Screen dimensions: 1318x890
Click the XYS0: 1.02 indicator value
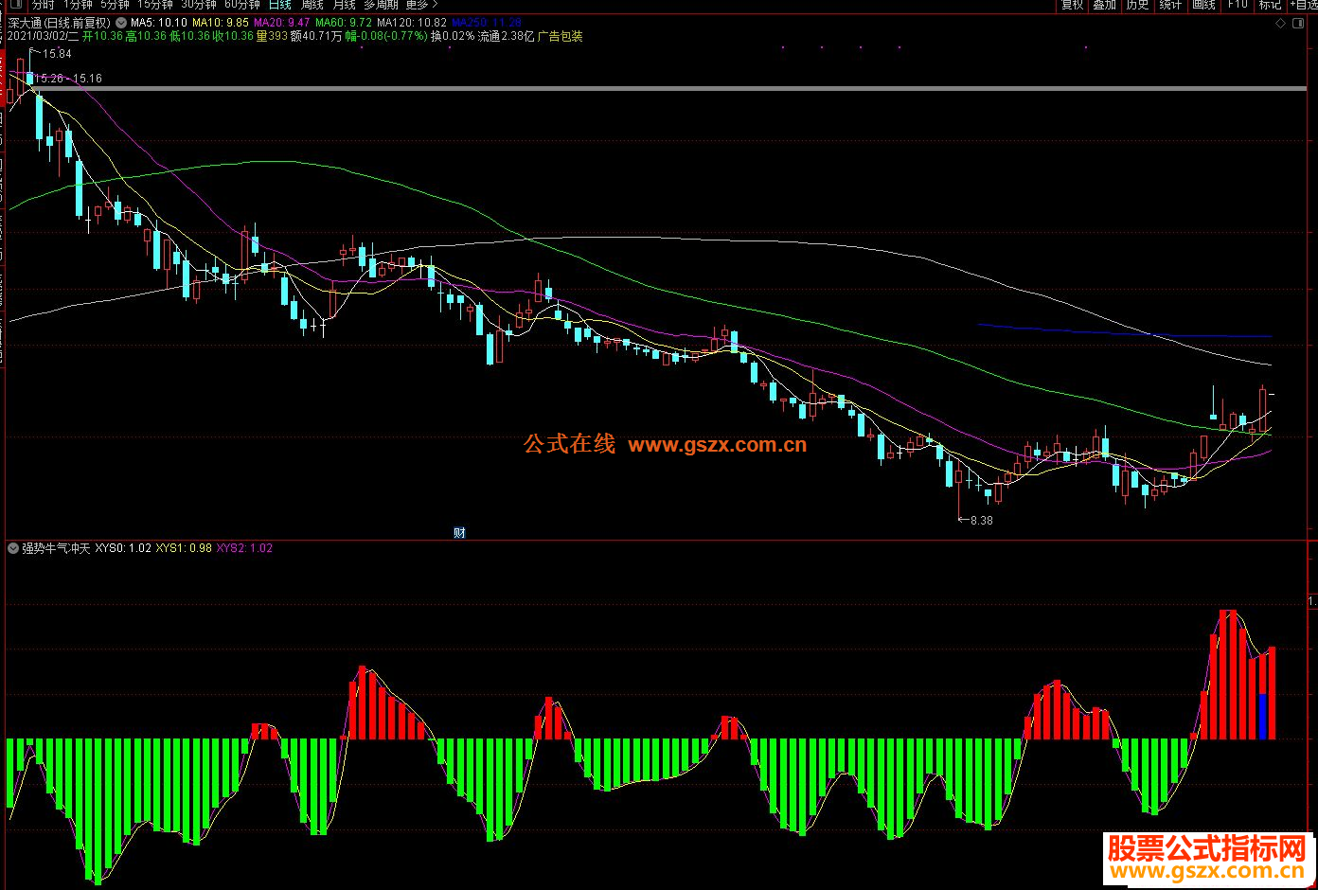click(123, 547)
